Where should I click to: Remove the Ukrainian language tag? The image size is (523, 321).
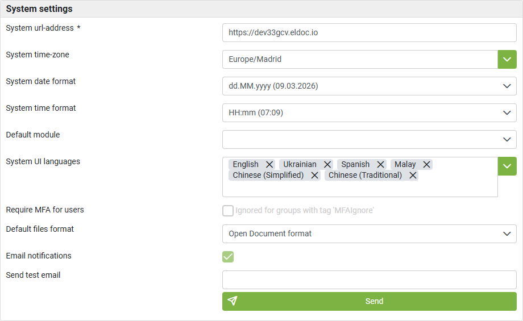click(327, 164)
